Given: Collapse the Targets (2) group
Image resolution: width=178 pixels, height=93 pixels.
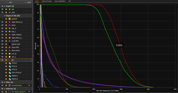Looking at the screenshot, I should 5,6.
